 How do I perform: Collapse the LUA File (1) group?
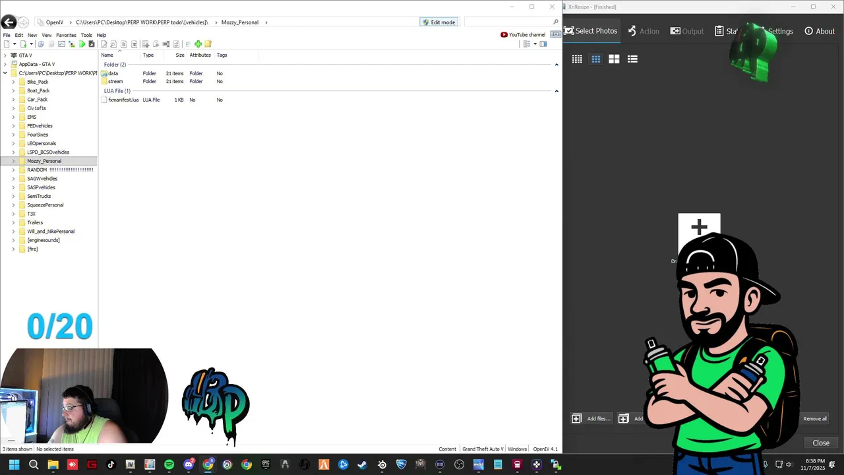557,91
